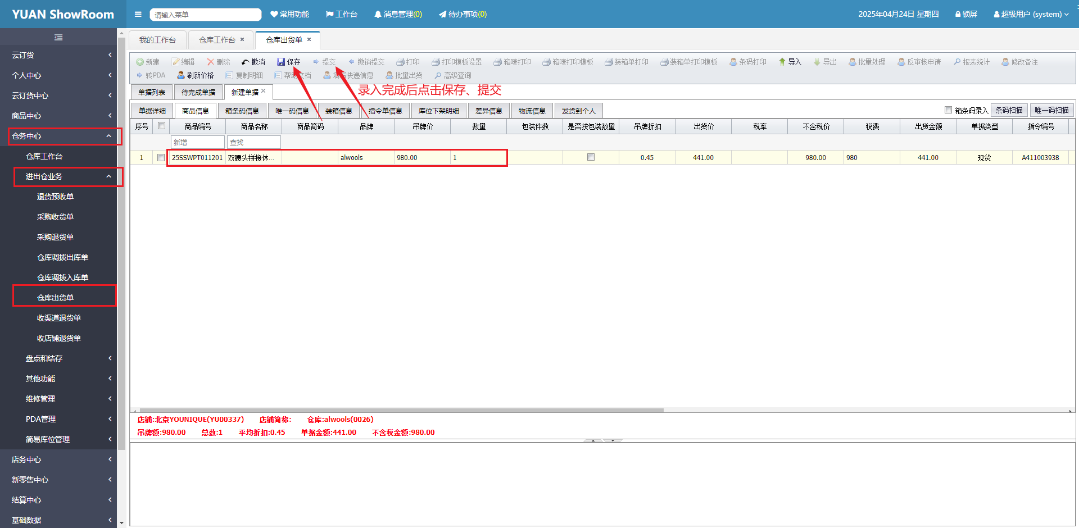Click the 刷新价格 toolbar icon

point(181,75)
